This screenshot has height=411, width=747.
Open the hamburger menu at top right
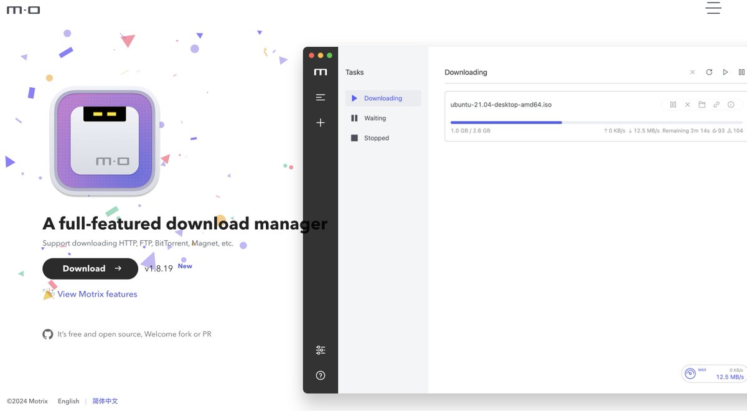pyautogui.click(x=713, y=8)
